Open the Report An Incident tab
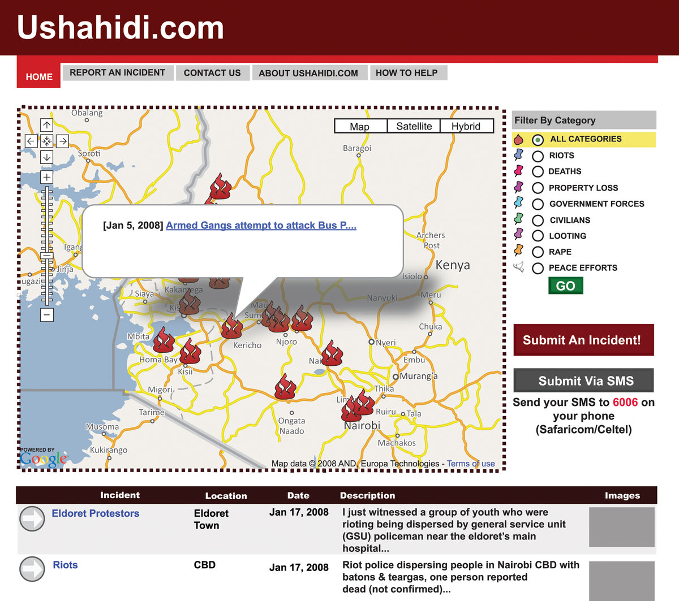The image size is (679, 601). click(118, 72)
